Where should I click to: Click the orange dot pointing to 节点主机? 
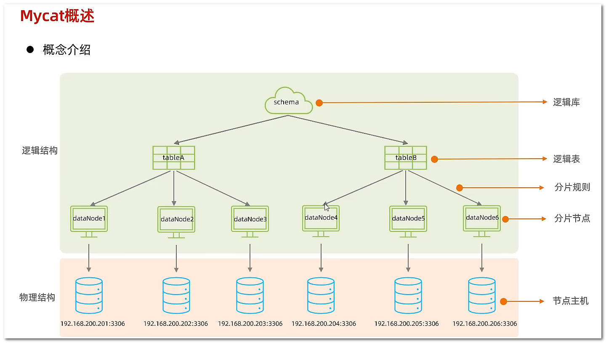tap(503, 301)
